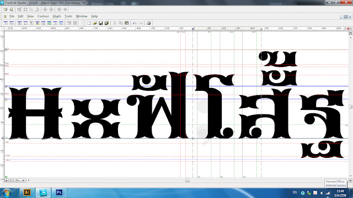
Task: Click the Windows Start button
Action: (7, 193)
